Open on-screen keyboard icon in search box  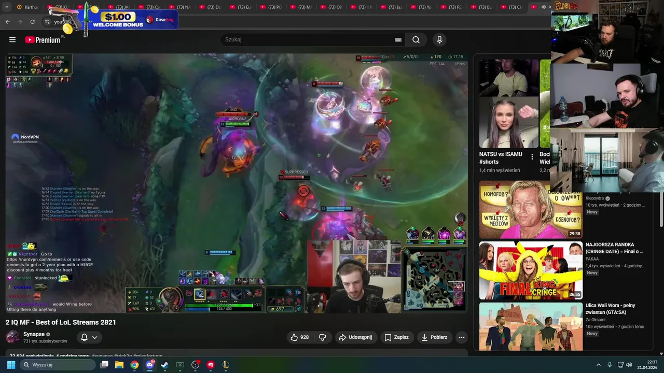[398, 39]
